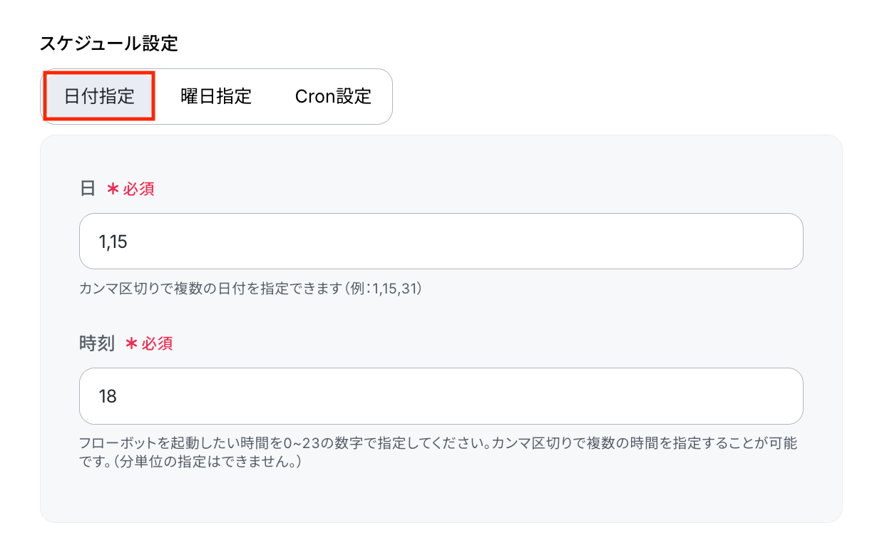Select the 日付指定 tab

99,96
